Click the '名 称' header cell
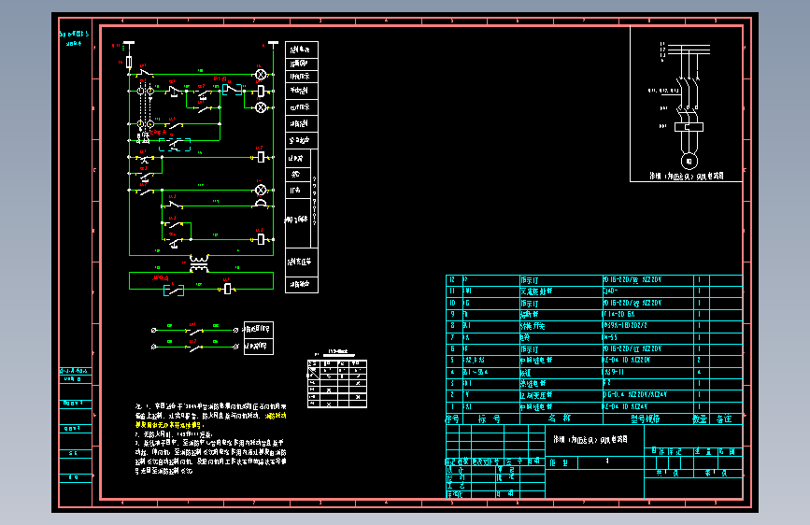This screenshot has height=525, width=810. 561,419
